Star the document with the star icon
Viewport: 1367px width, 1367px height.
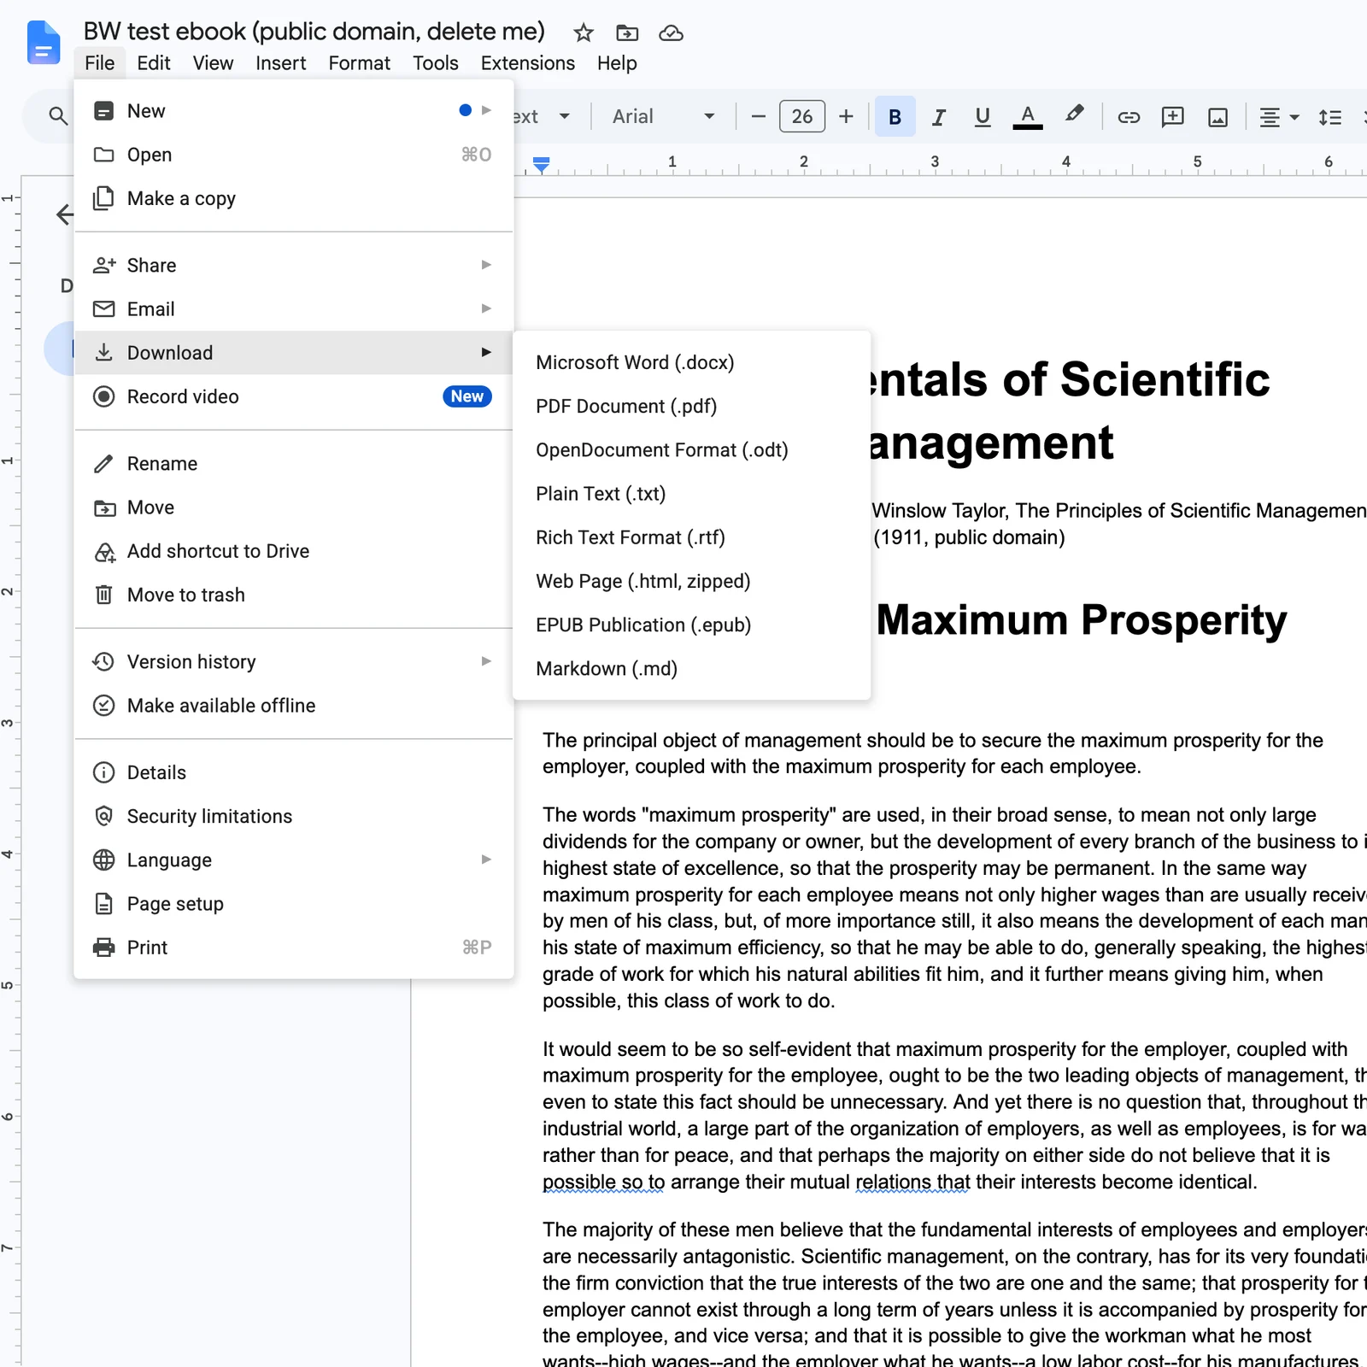(x=584, y=33)
